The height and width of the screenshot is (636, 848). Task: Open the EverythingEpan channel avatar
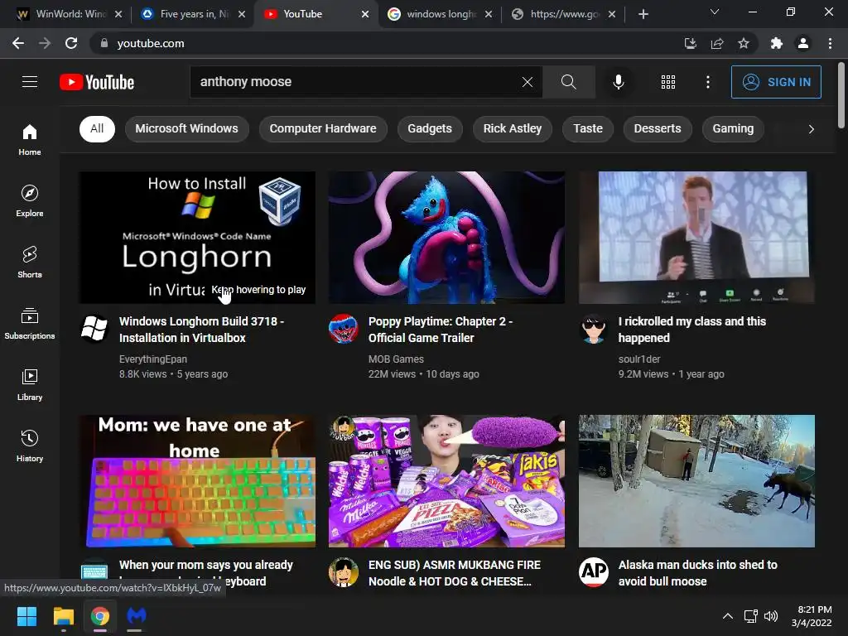tap(94, 328)
